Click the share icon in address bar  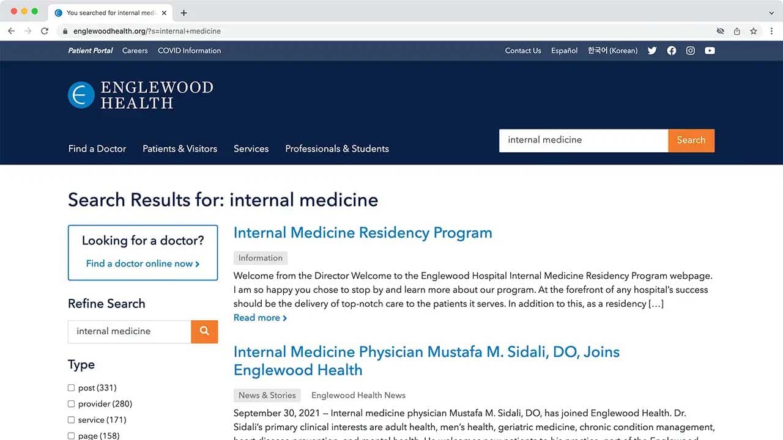coord(737,31)
